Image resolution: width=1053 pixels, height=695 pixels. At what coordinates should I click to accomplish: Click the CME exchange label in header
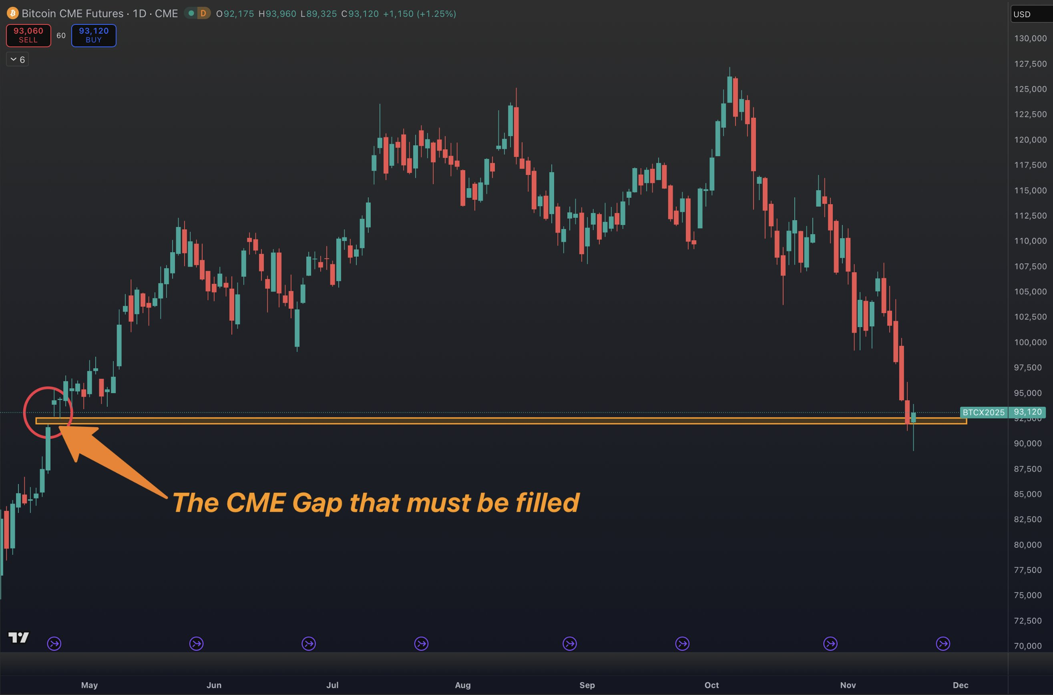166,13
